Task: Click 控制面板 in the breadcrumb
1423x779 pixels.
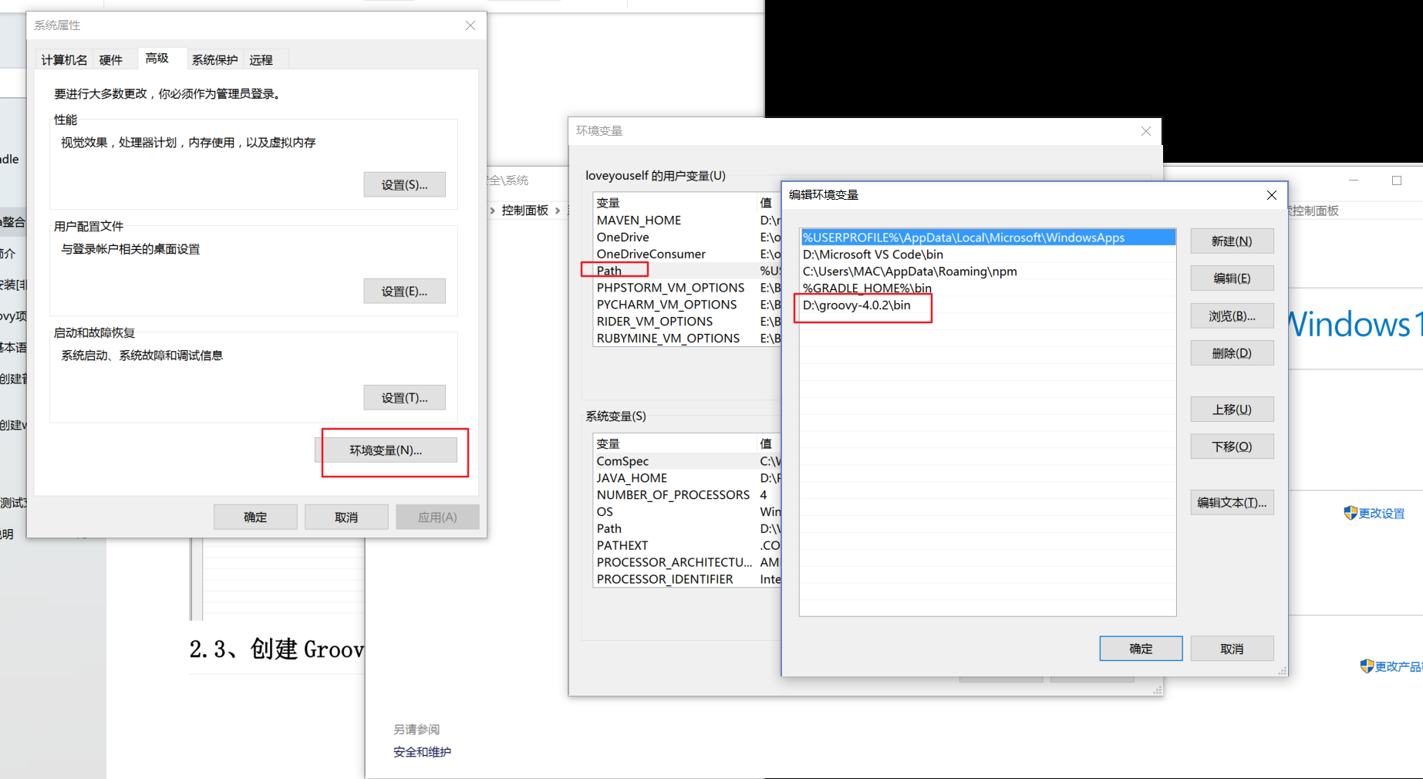Action: (x=524, y=211)
